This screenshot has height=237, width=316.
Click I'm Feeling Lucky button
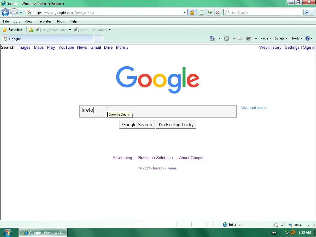(x=176, y=125)
